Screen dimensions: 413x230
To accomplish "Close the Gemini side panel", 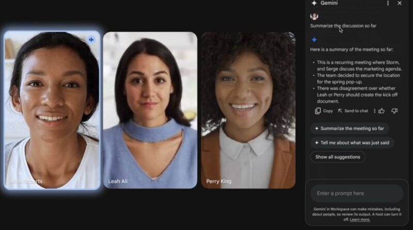I will coord(400,3).
